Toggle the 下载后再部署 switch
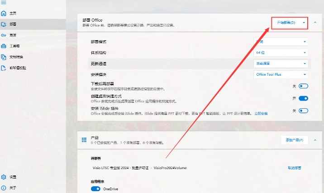 coord(303,86)
